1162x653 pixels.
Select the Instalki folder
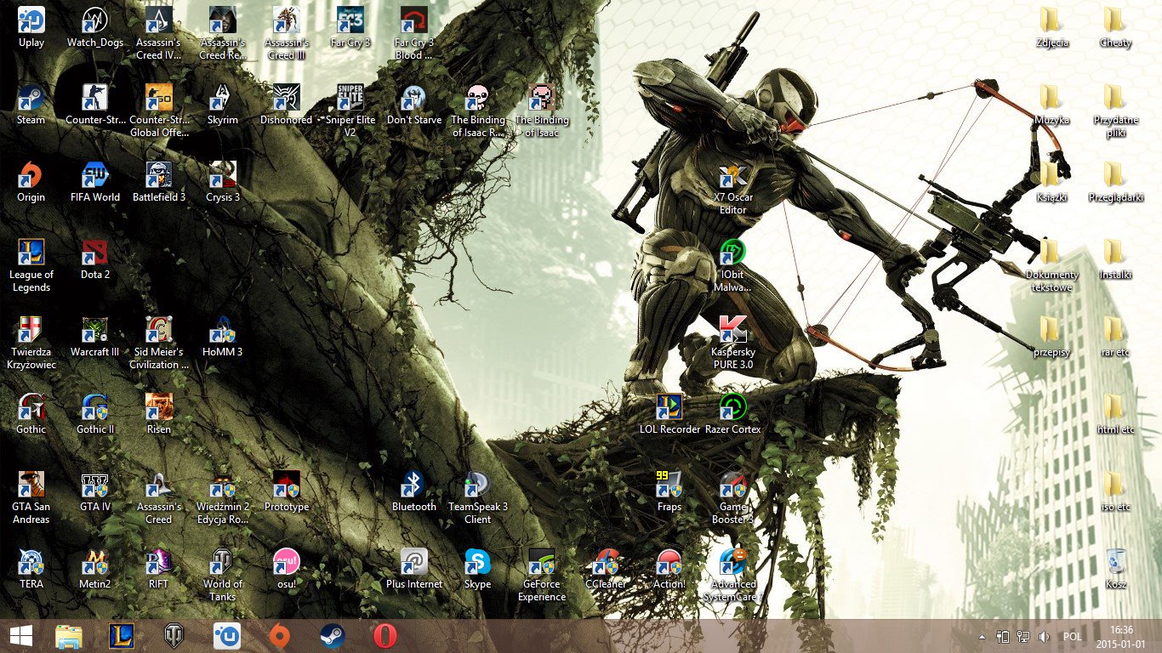(1116, 259)
